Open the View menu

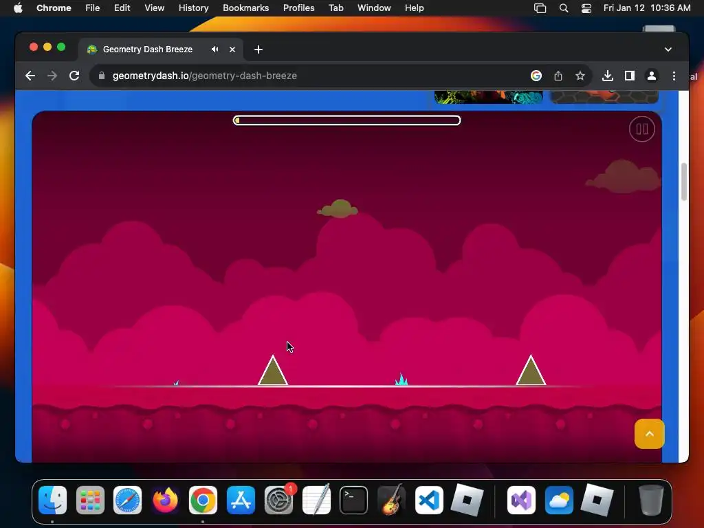[154, 8]
